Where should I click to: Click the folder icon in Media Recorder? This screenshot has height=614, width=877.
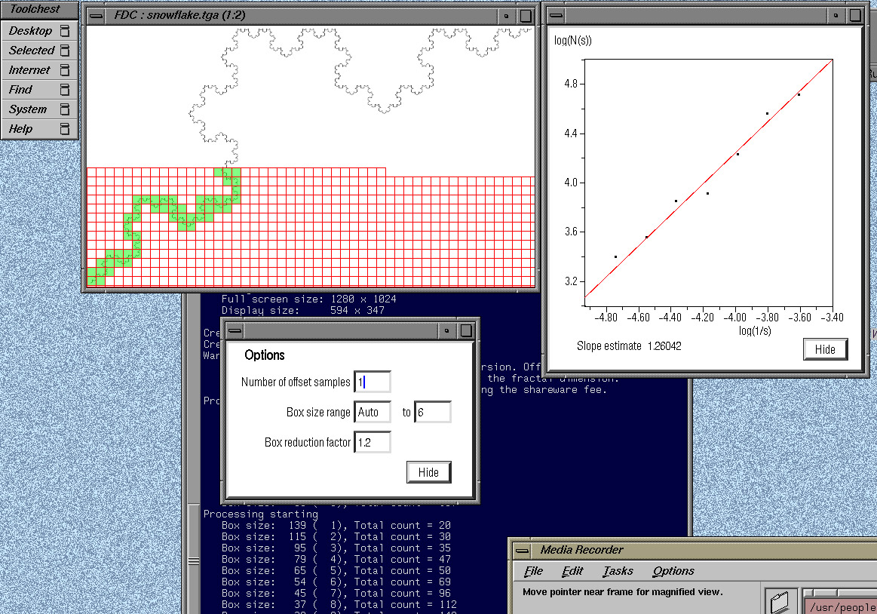(x=780, y=602)
